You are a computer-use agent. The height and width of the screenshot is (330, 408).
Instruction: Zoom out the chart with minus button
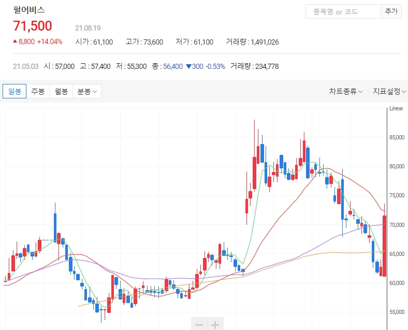coord(199,324)
